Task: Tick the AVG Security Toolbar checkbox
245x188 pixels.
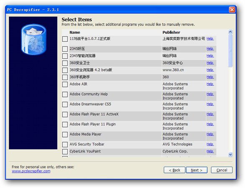Action: tap(65, 145)
